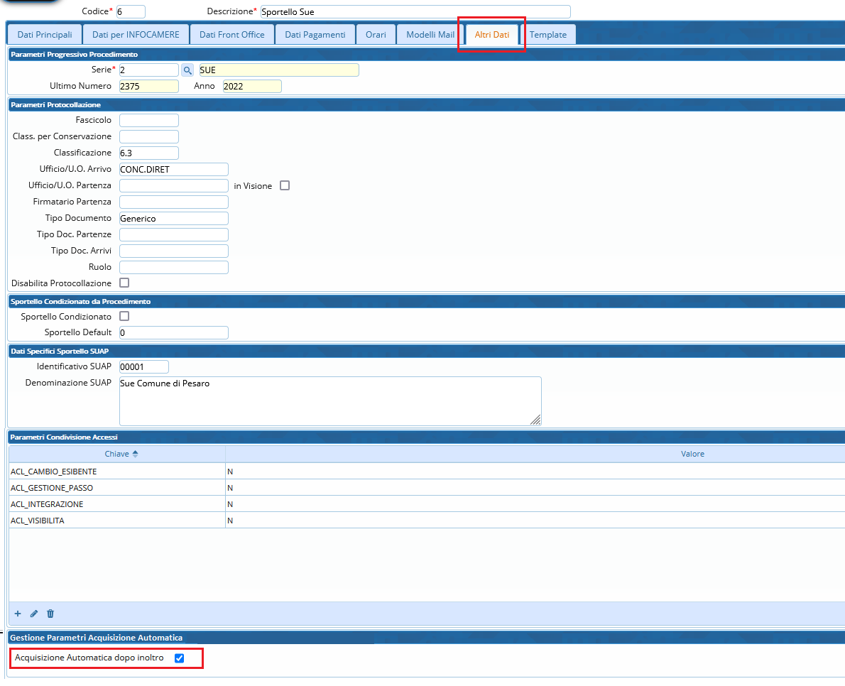Viewport: 845px width, 686px height.
Task: Open the Template tab
Action: tap(547, 35)
